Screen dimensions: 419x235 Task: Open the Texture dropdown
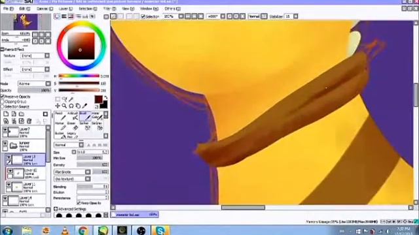point(35,55)
